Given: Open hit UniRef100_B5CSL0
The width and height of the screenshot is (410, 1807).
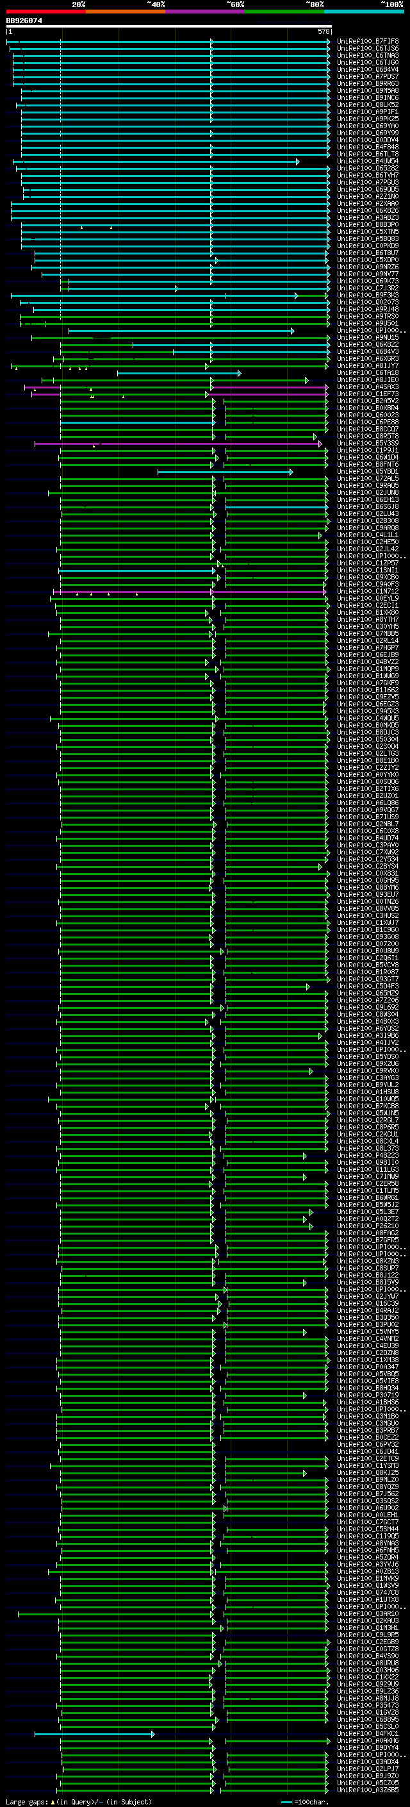Looking at the screenshot, I should 368,1726.
